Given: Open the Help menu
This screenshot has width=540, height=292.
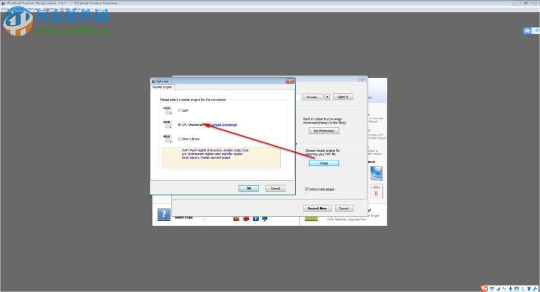Looking at the screenshot, I should [77, 9].
